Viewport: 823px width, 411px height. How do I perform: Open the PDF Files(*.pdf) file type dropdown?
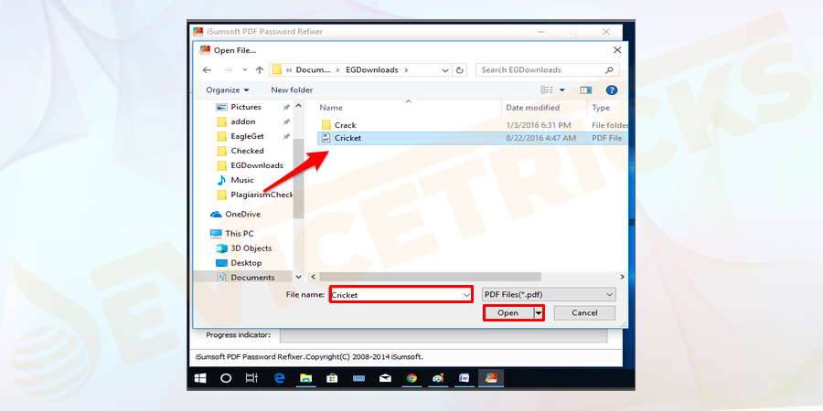coord(549,295)
